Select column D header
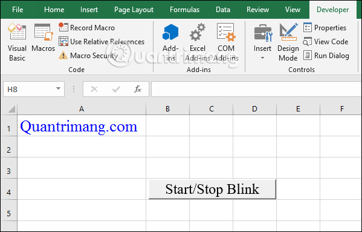The width and height of the screenshot is (362, 232). tap(254, 109)
